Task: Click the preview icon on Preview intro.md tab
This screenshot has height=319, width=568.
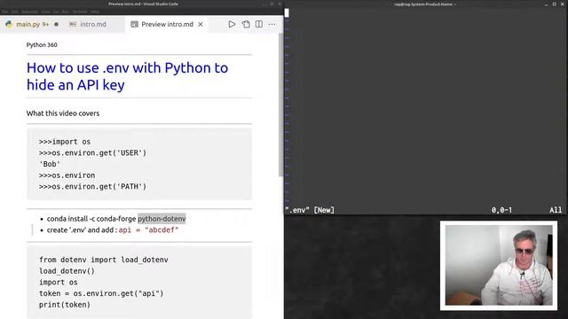Action: (x=134, y=24)
